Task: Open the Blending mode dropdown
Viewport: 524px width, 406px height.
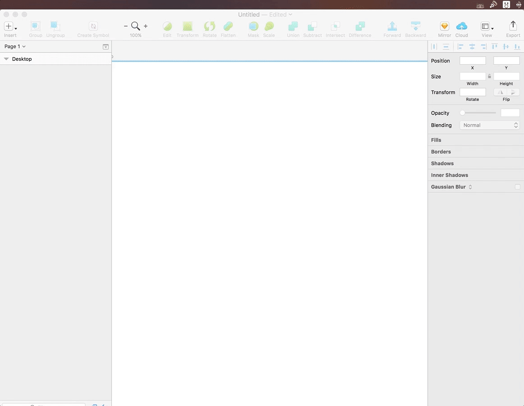Action: pyautogui.click(x=490, y=125)
